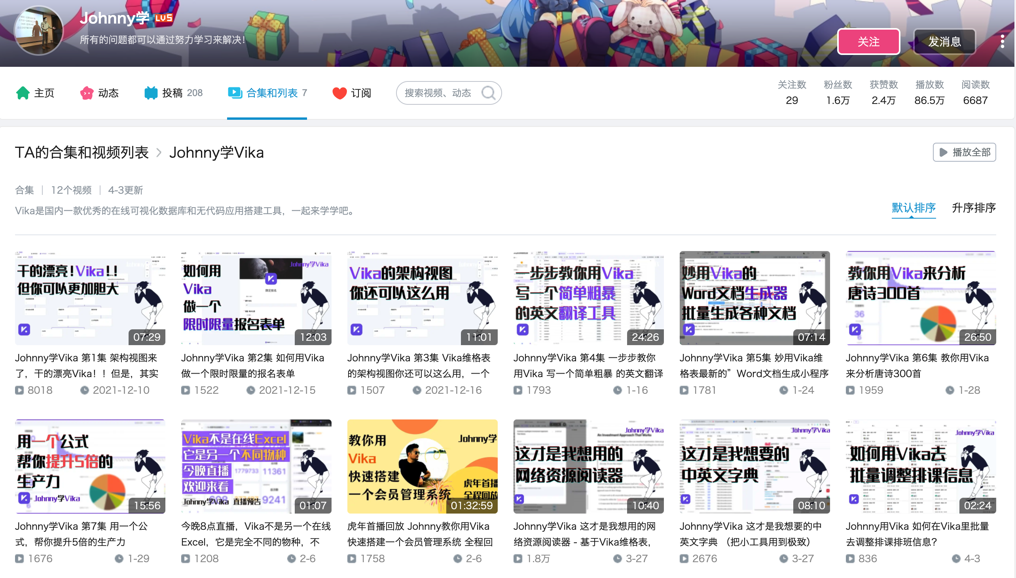The height and width of the screenshot is (578, 1016).
Task: Click the LV5 level badge
Action: point(164,18)
